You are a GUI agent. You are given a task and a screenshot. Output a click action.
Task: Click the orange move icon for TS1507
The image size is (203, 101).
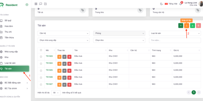pos(59,84)
